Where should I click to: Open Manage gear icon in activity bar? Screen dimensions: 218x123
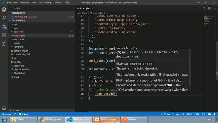click(4, 108)
